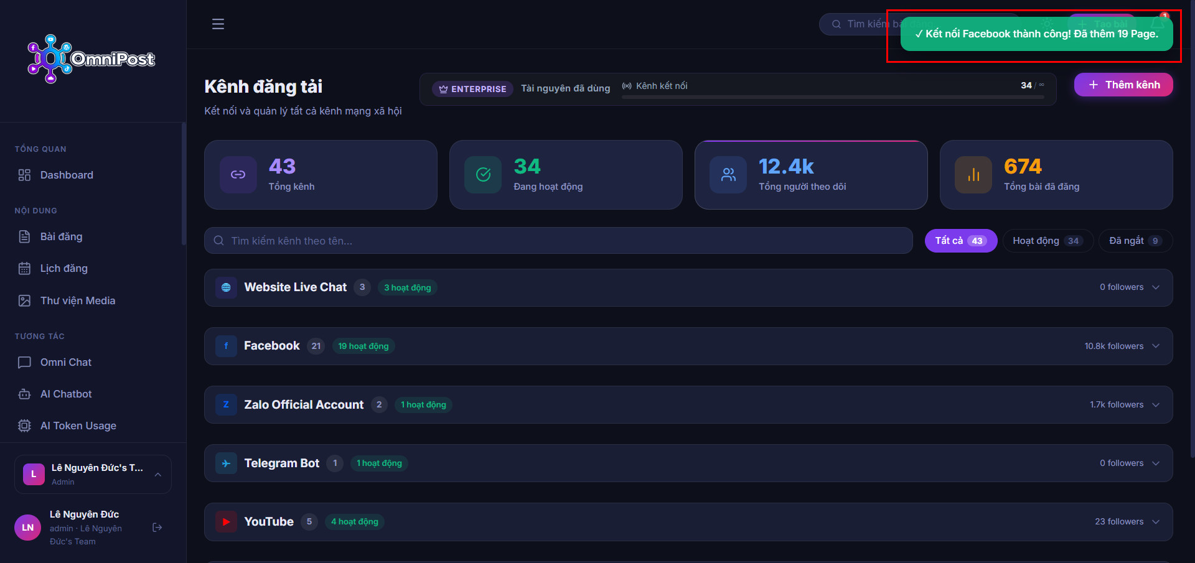Click the 19 hoạt động badge on Facebook
The image size is (1195, 563).
click(363, 346)
